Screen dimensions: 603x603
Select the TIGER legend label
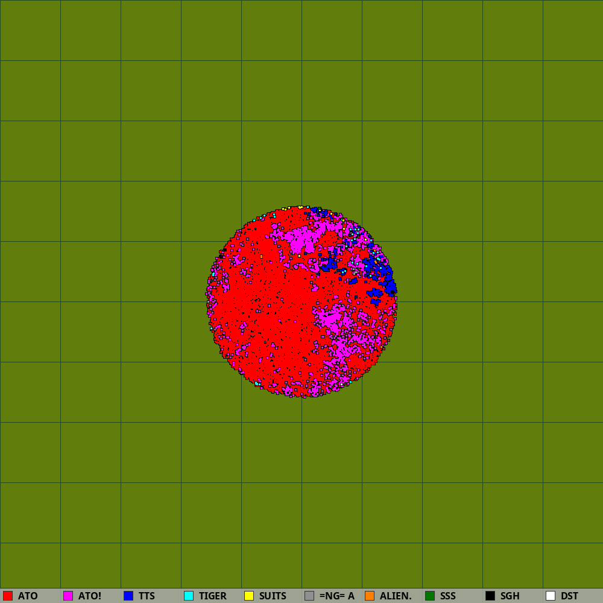[x=213, y=596]
